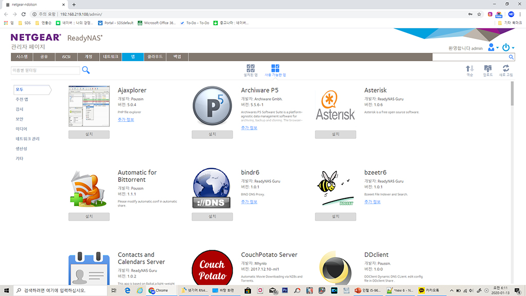Install Automatic for Bittorrent via 설치 button
The image size is (526, 296).
click(89, 216)
